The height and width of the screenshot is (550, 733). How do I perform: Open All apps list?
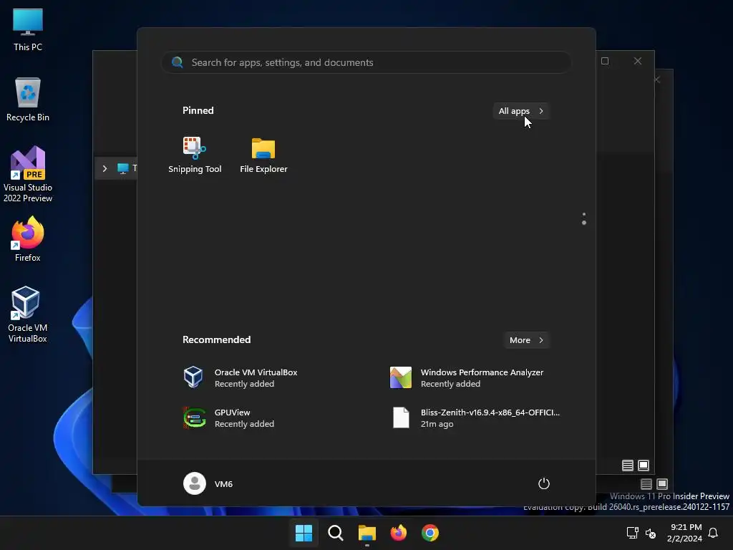pyautogui.click(x=521, y=111)
